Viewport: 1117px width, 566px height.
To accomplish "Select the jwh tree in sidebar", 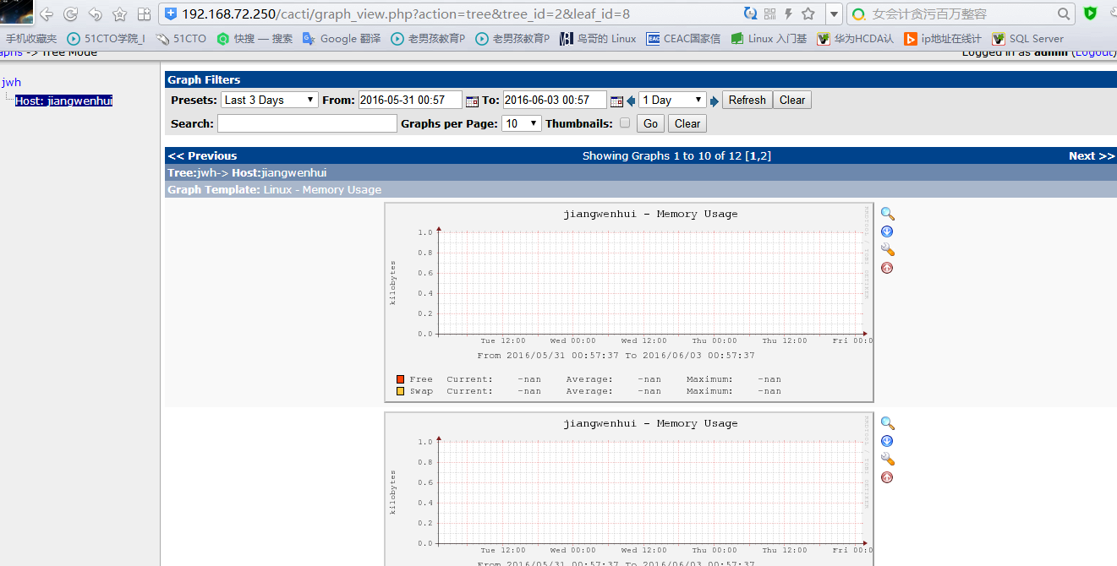I will pyautogui.click(x=11, y=82).
